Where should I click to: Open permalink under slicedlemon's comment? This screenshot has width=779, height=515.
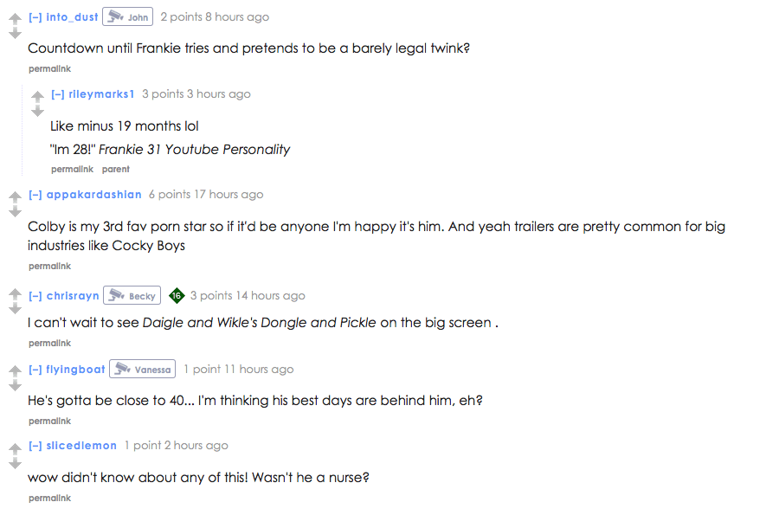49,498
